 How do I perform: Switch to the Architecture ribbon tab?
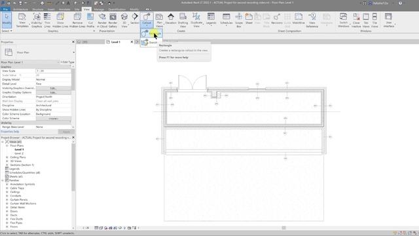(x=20, y=9)
